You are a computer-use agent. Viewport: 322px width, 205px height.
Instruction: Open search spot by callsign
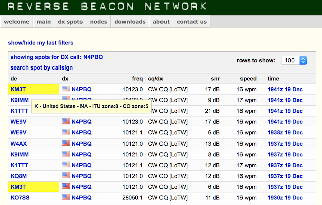pos(41,67)
